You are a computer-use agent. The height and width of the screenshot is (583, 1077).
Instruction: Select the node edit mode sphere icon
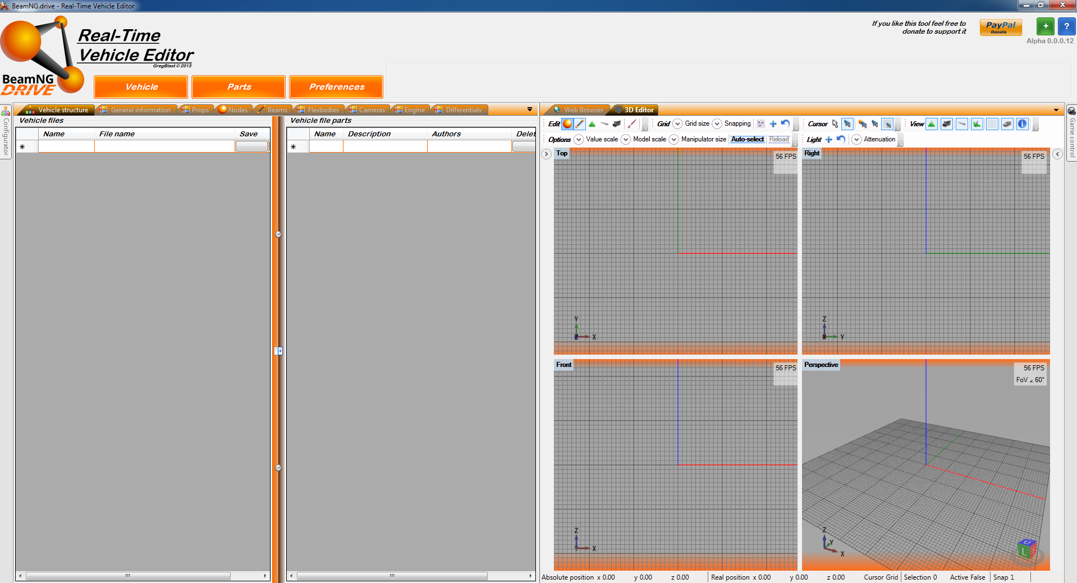(567, 124)
